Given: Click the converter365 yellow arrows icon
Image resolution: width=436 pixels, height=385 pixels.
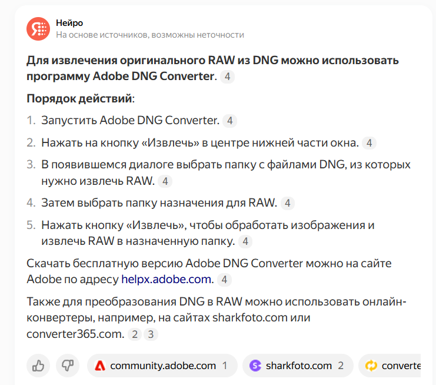Looking at the screenshot, I should click(371, 366).
